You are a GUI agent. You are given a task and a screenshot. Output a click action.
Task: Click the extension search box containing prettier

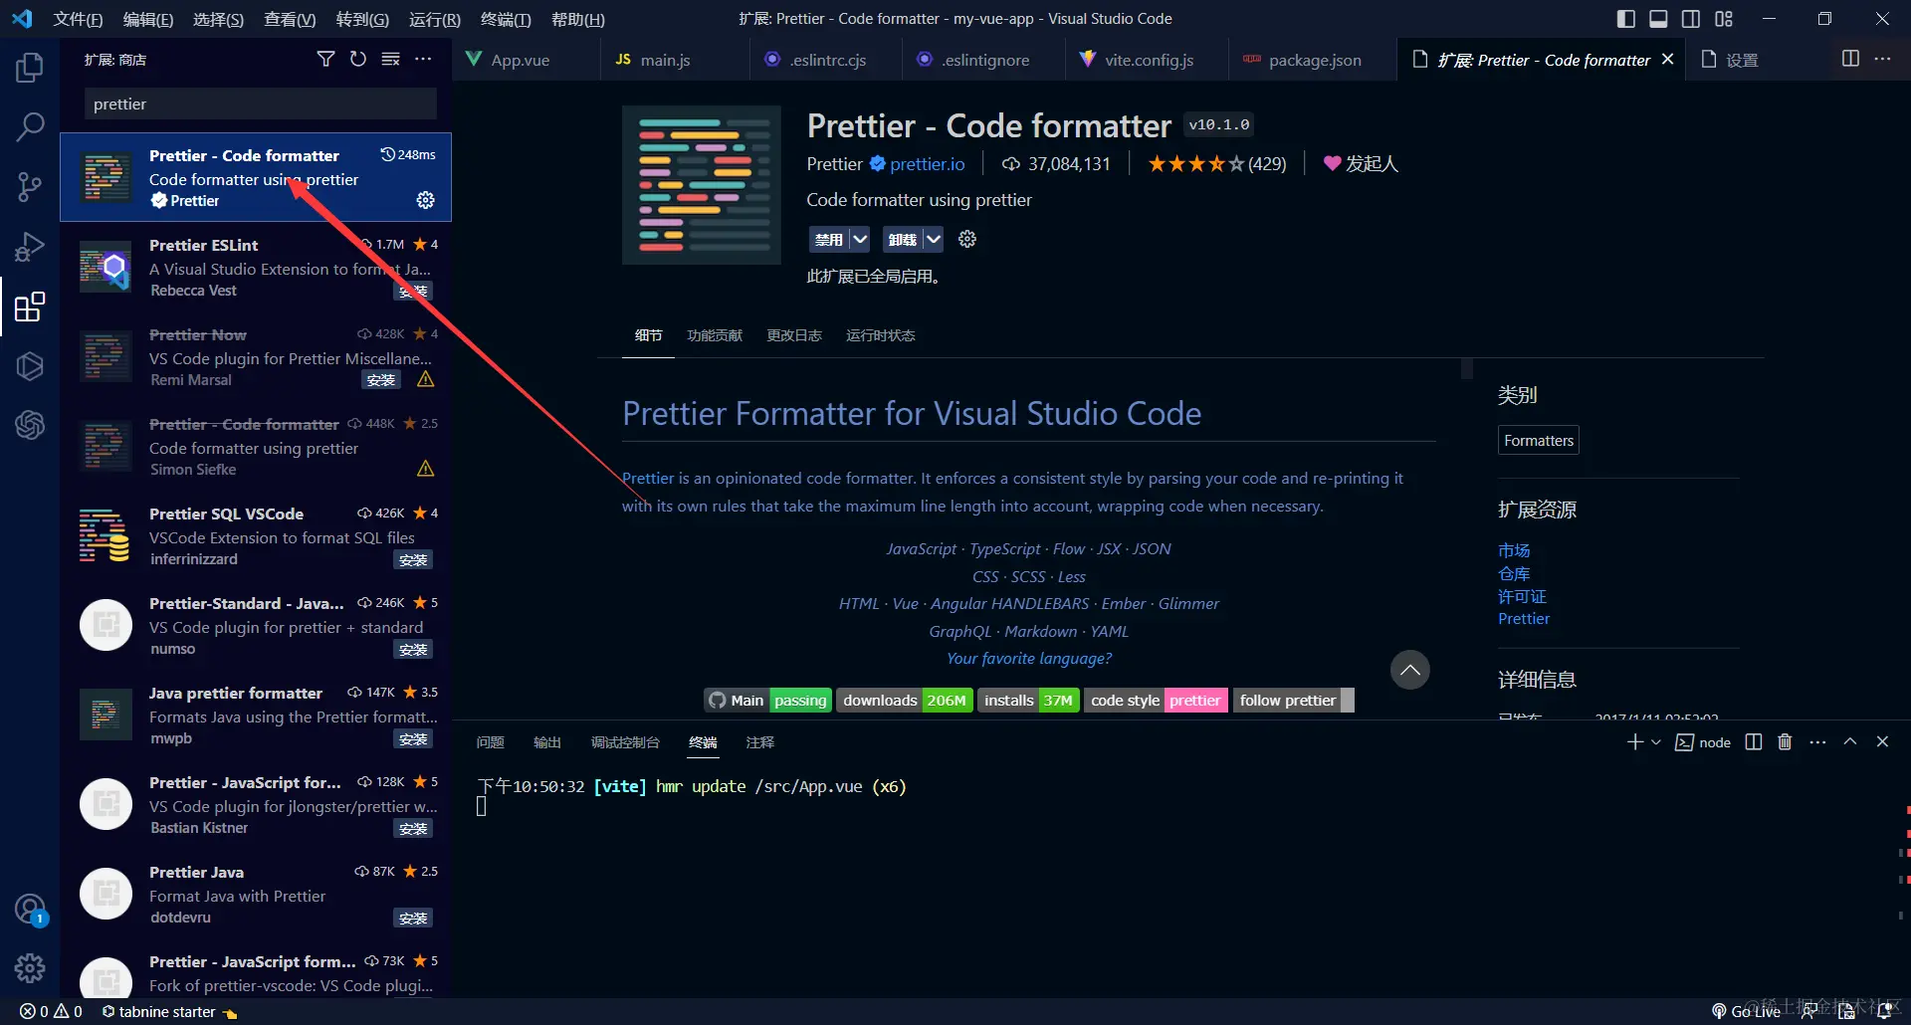[x=261, y=103]
